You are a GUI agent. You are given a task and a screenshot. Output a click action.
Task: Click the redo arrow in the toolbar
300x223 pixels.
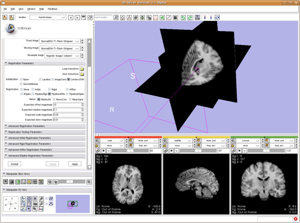click(190, 17)
